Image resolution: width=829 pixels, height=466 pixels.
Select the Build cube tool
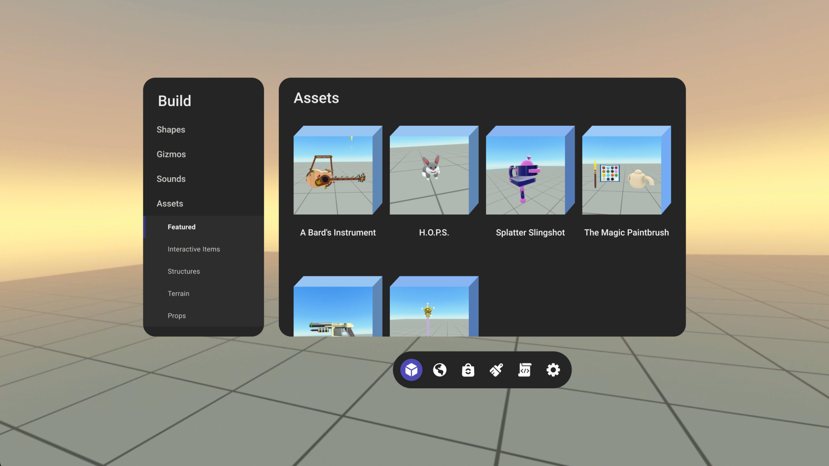click(x=412, y=369)
